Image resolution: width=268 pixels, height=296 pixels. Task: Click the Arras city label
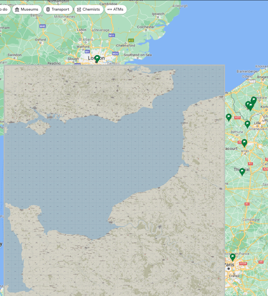245,151
